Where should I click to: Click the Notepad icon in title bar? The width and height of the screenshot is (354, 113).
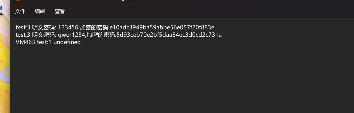point(18,1)
